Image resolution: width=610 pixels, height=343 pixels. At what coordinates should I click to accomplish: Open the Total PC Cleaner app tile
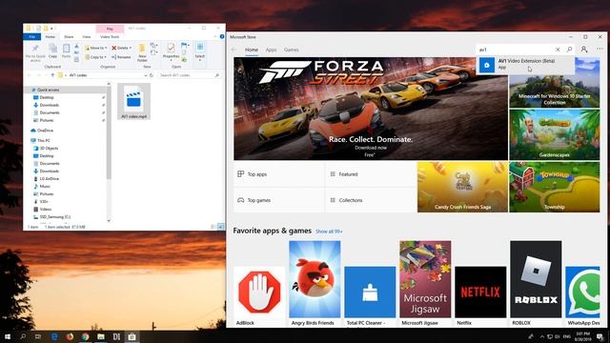click(370, 296)
